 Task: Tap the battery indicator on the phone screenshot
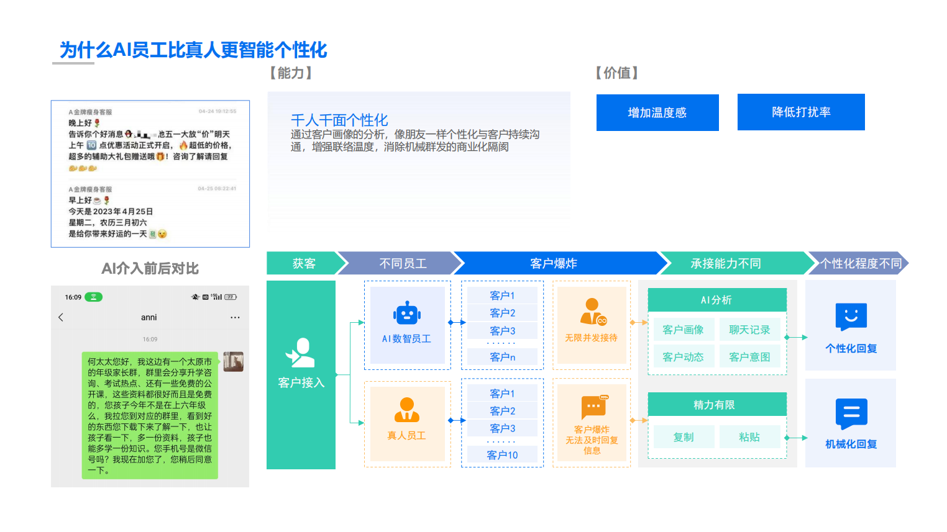[x=231, y=297]
